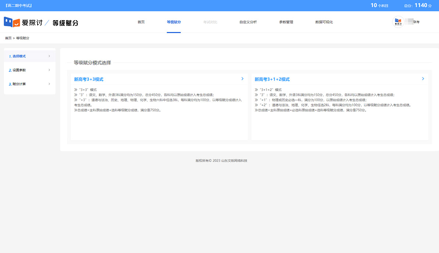439x253 pixels.
Task: Switch to 参数管理 in the navigation
Action: (x=286, y=22)
